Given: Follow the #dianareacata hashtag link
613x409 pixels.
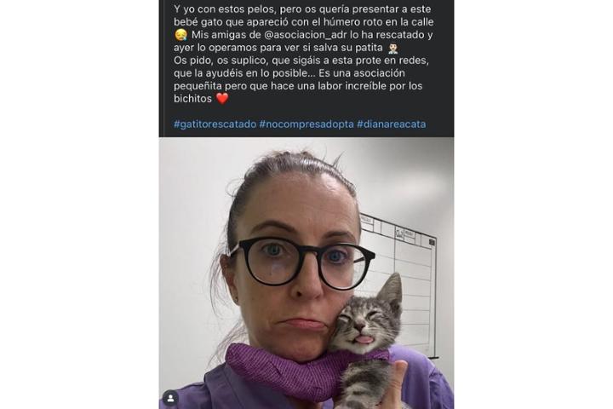Looking at the screenshot, I should coord(392,124).
